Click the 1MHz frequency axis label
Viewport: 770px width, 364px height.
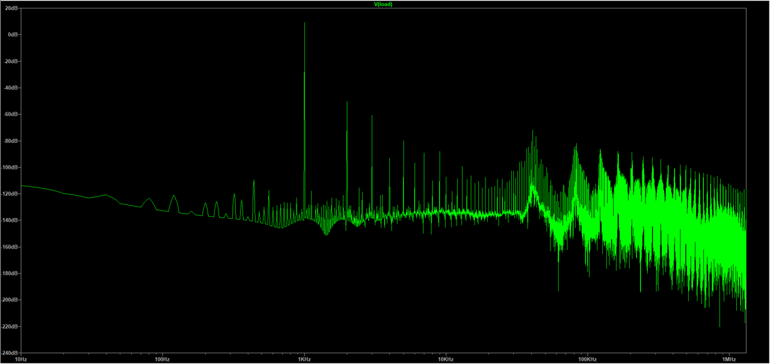[729, 359]
